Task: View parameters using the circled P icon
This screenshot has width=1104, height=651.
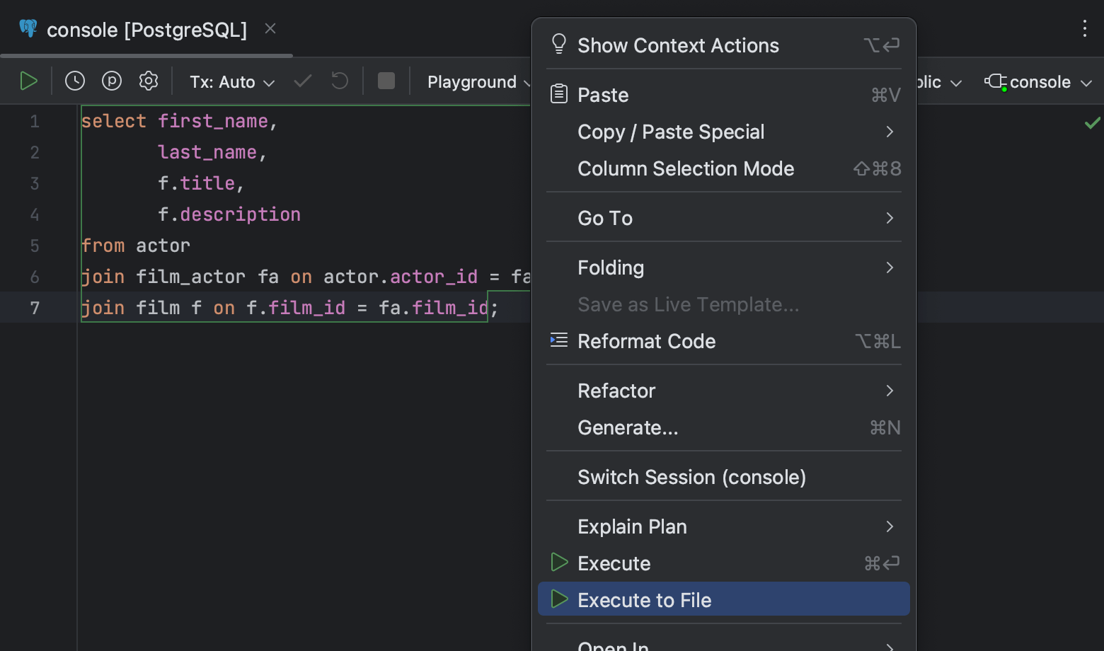Action: (x=111, y=81)
